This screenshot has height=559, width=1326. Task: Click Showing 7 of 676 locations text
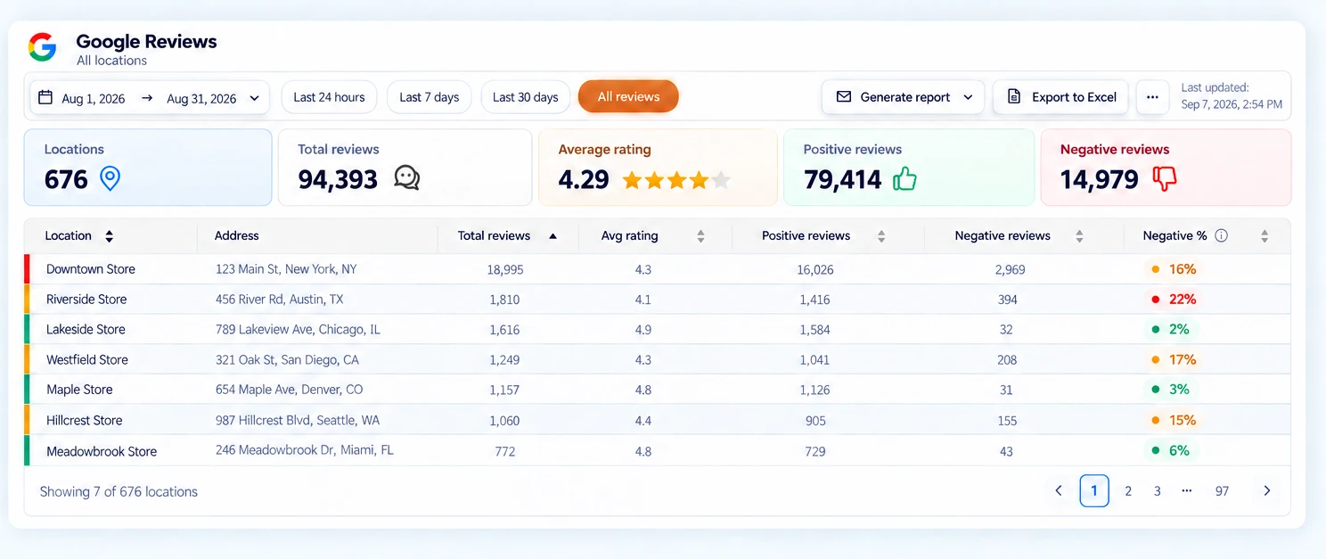119,491
